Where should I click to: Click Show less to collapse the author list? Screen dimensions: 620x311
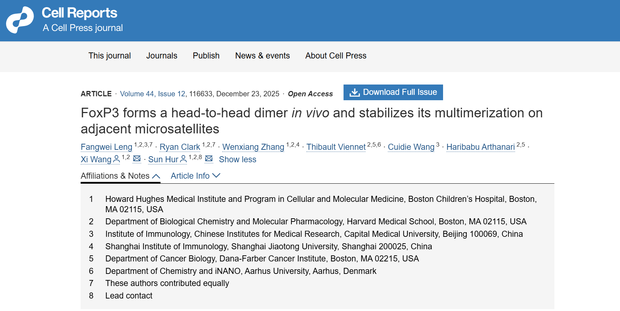tap(238, 159)
